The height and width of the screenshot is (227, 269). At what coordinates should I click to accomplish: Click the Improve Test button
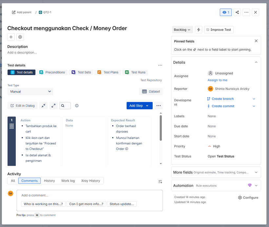(219, 30)
